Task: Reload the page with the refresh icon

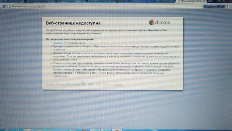Action: (x=4, y=7)
